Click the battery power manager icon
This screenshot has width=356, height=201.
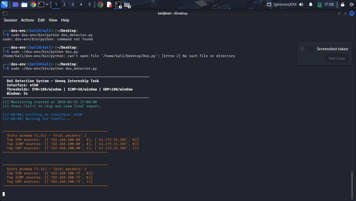point(319,4)
